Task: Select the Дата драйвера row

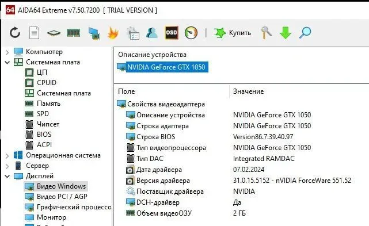Action: (x=159, y=170)
